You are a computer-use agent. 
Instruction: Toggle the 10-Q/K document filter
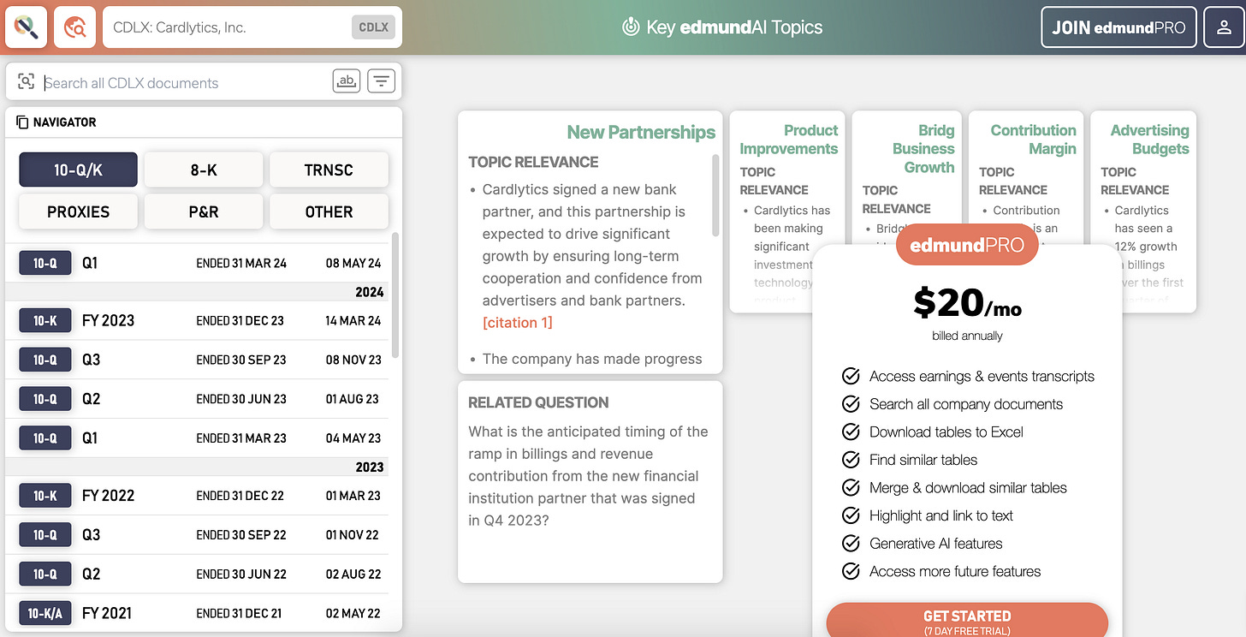78,170
